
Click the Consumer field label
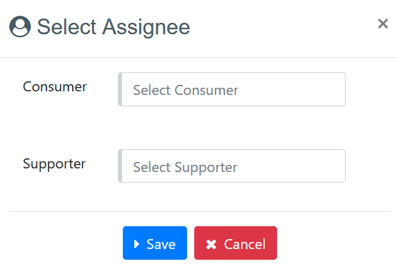55,87
